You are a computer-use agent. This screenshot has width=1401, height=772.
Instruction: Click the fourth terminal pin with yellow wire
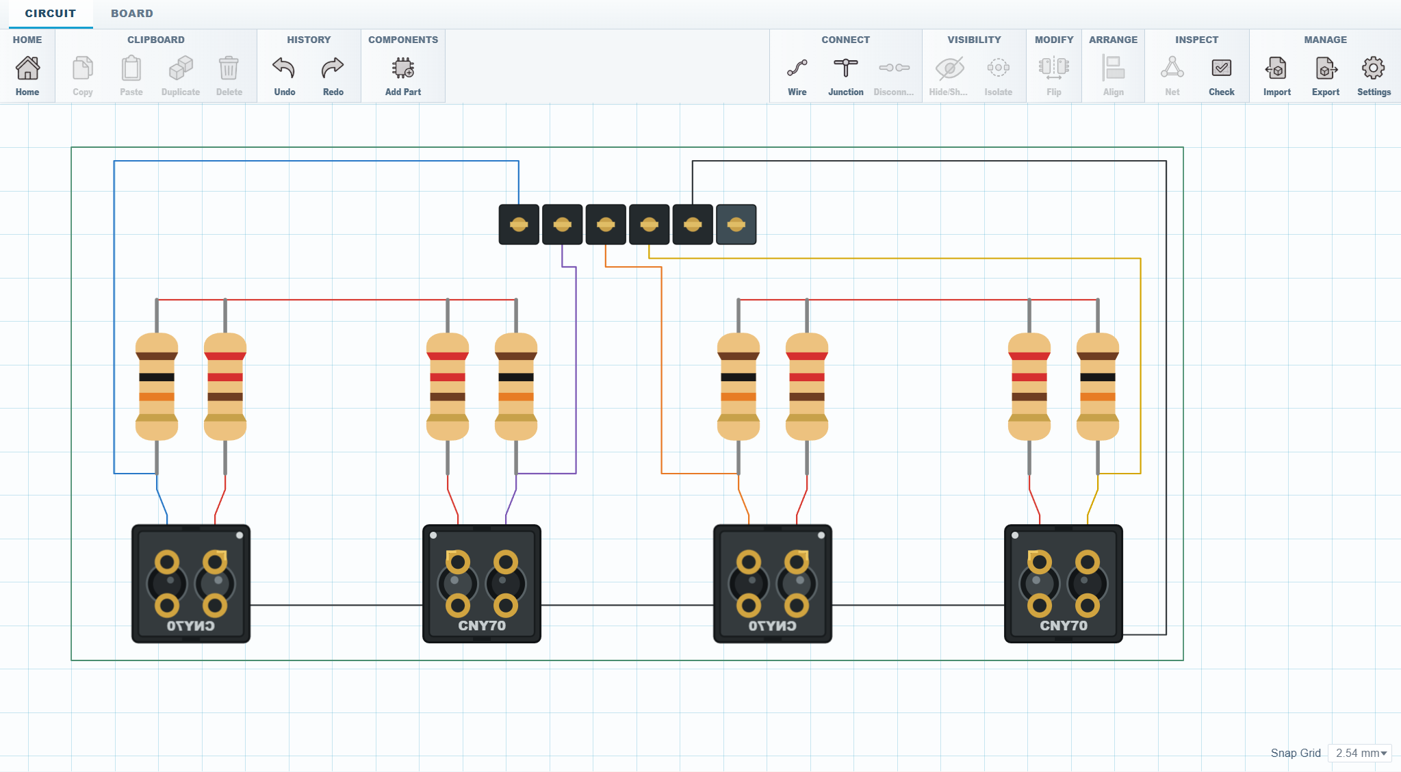650,224
